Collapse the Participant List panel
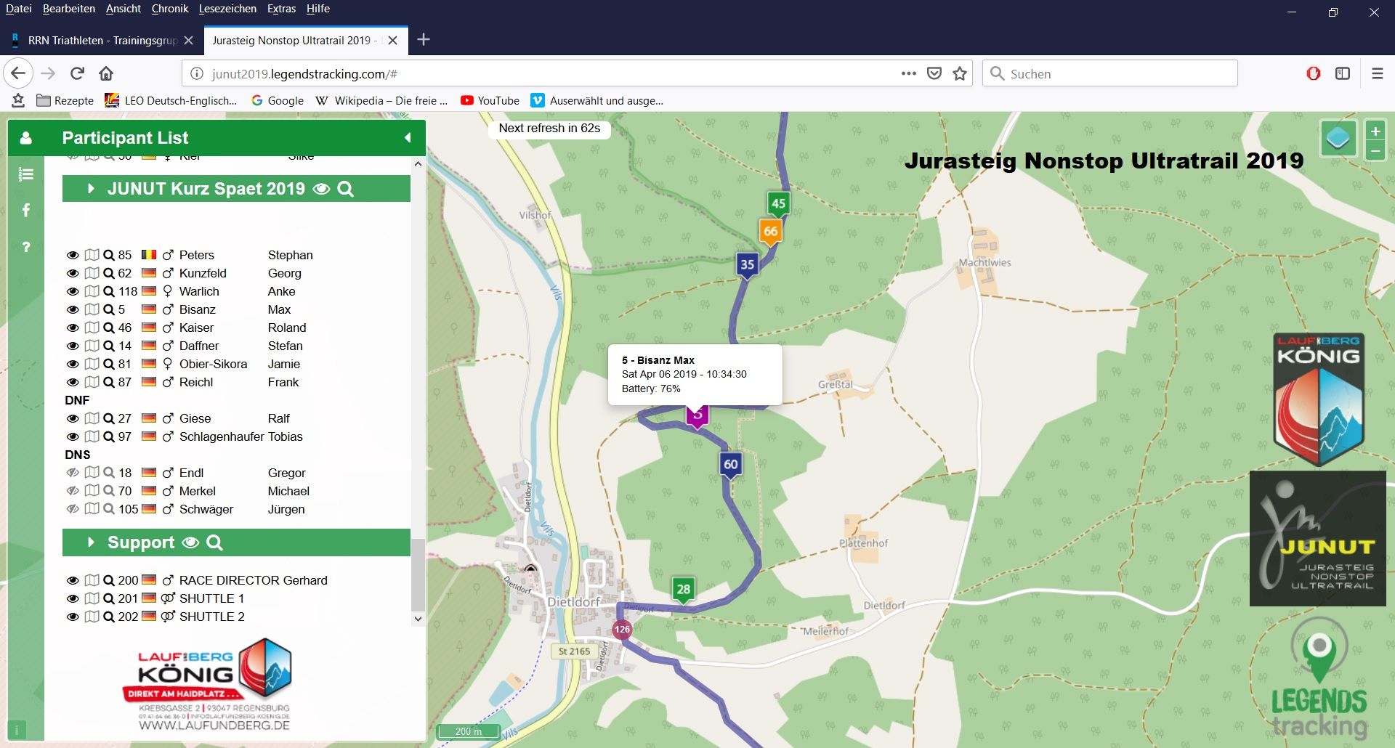This screenshot has height=748, width=1395. coord(408,138)
